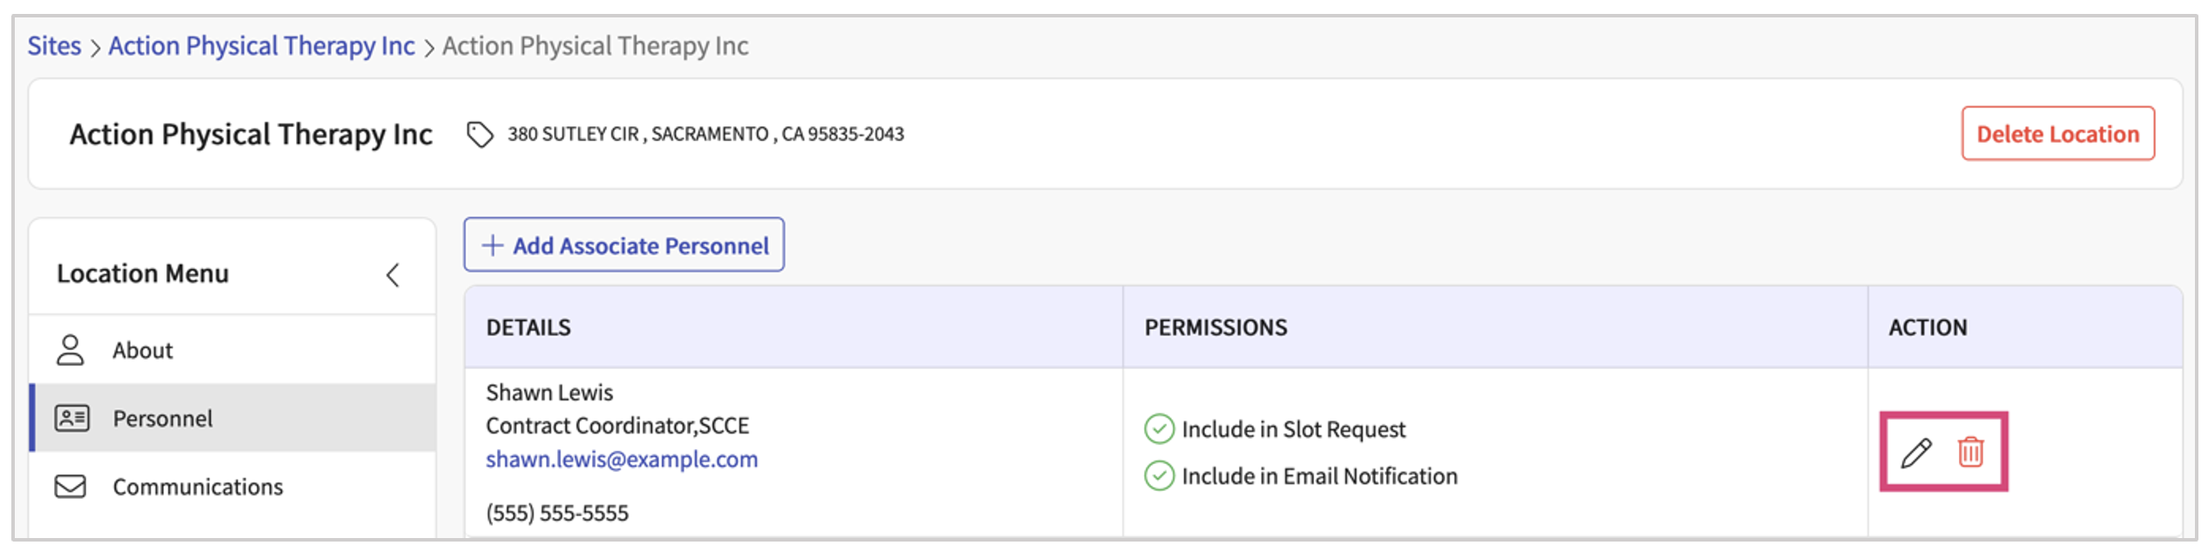Click the About person icon

pyautogui.click(x=71, y=350)
